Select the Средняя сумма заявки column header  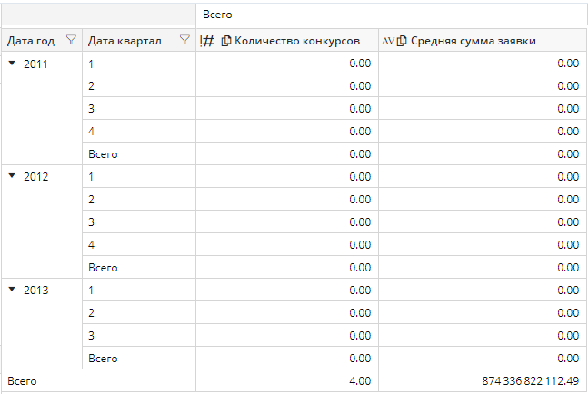(x=473, y=41)
